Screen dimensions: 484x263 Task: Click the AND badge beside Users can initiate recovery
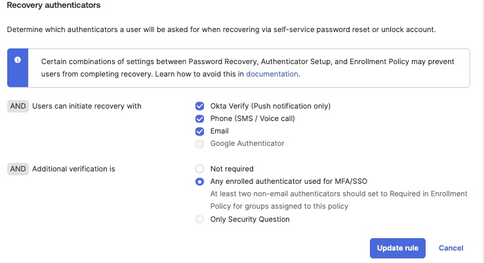pos(18,106)
